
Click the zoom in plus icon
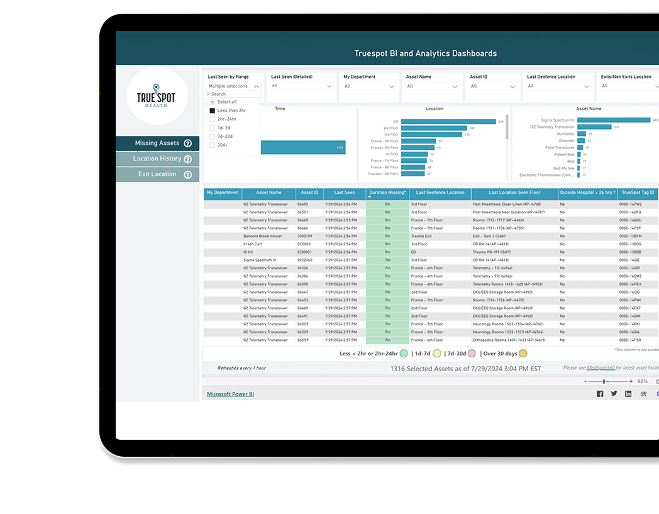click(630, 381)
